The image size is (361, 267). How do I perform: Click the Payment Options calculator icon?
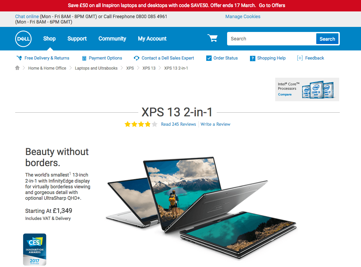coord(84,58)
